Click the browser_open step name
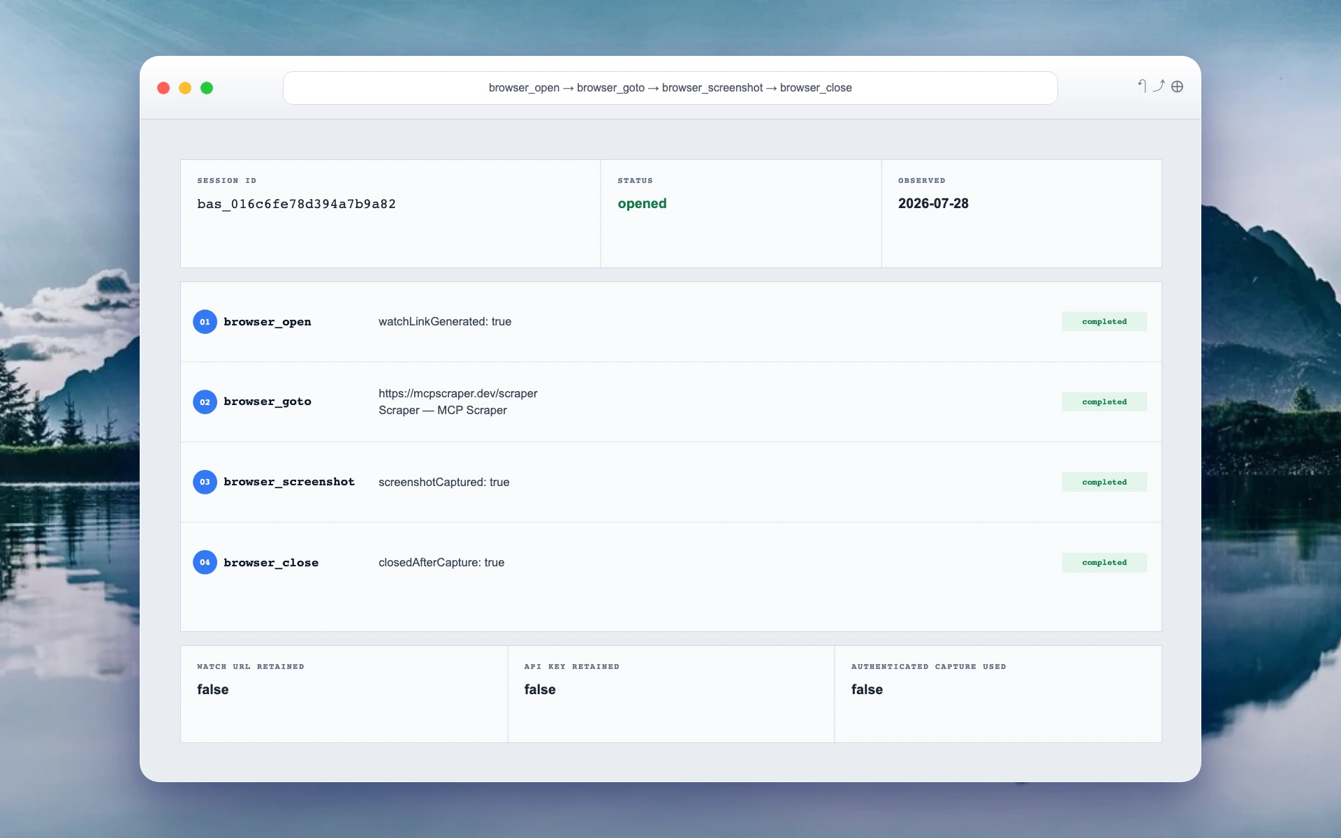Screen dimensions: 1341x838 tap(268, 322)
